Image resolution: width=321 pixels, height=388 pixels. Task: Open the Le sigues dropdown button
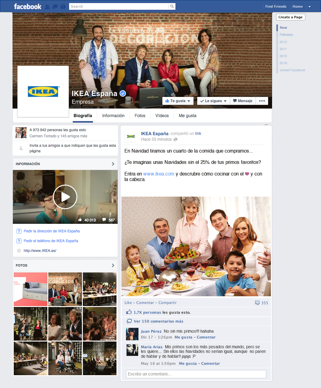click(213, 101)
